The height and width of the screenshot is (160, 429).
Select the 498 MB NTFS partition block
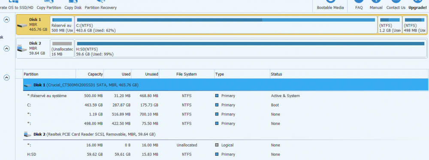tap(414, 24)
